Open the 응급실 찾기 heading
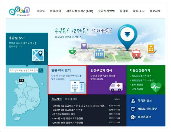Screen dimensions: 171x132 (x=17, y=38)
